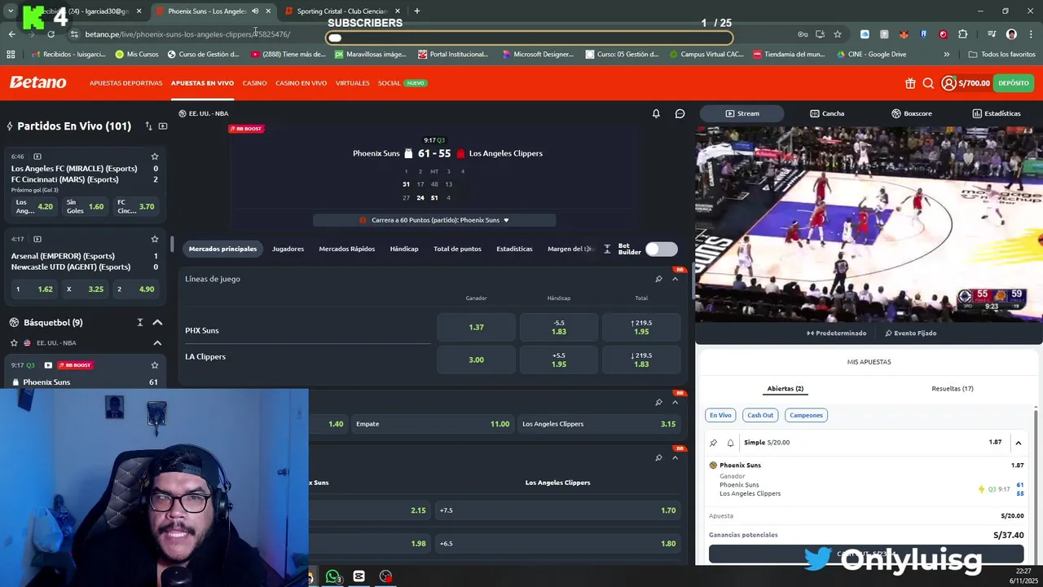
Task: Toggle the Bet Builder switch
Action: point(661,249)
